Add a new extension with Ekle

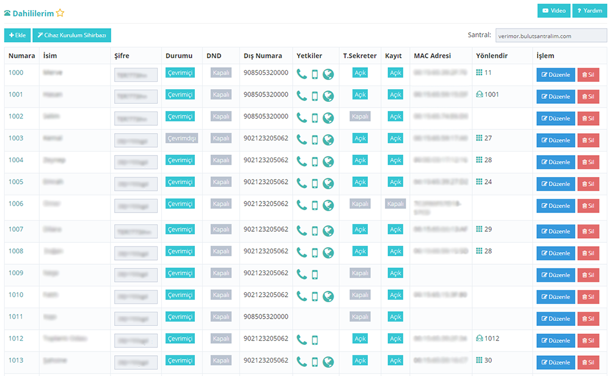pyautogui.click(x=17, y=35)
